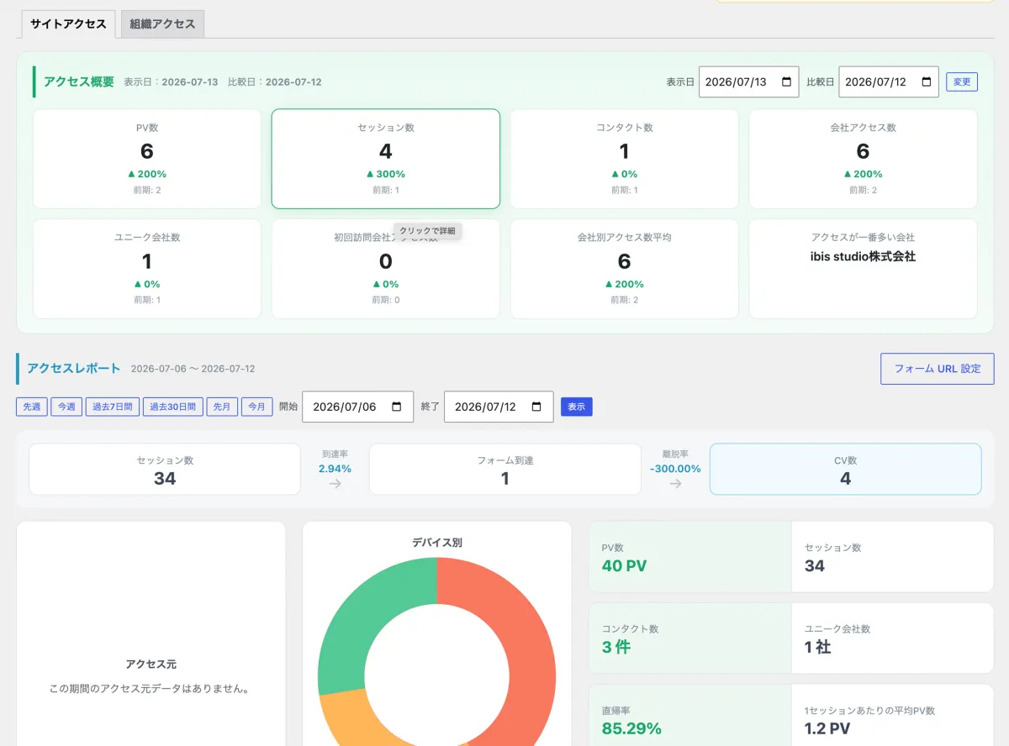This screenshot has width=1009, height=746.
Task: Open the 会社別アクセス数平均 card
Action: coord(625,269)
